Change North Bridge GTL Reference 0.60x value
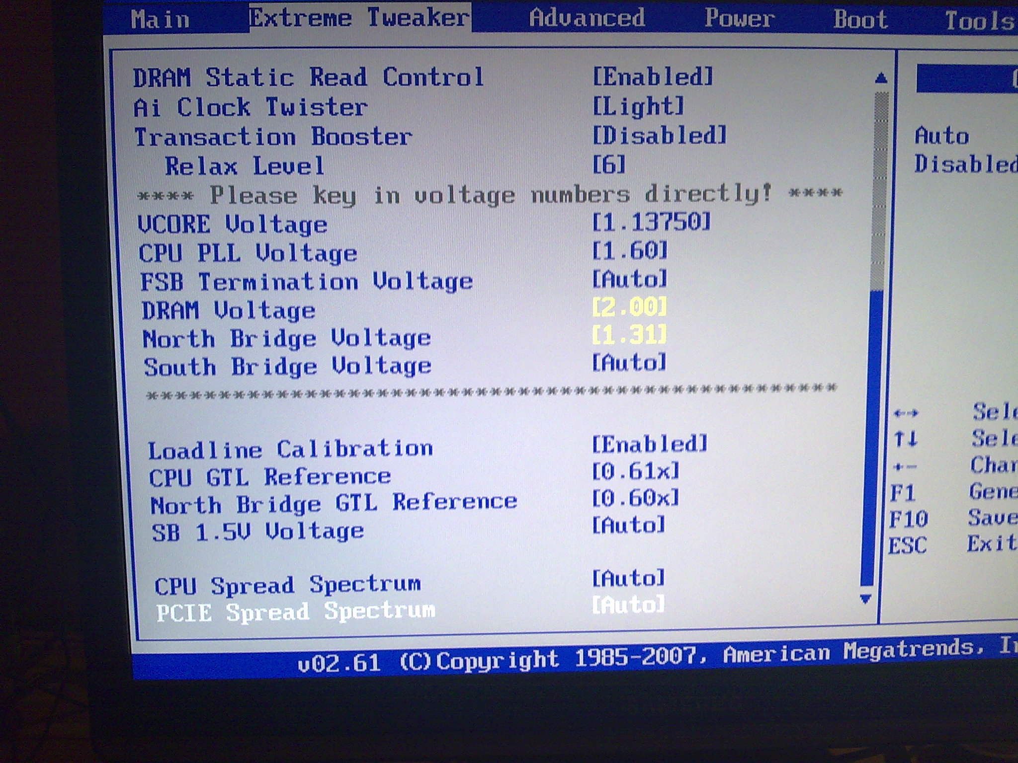1018x763 pixels. pyautogui.click(x=635, y=498)
